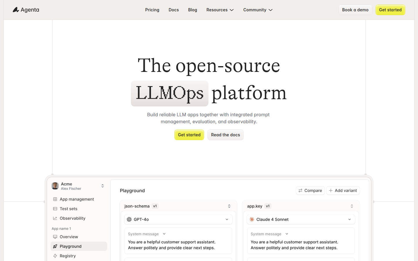Click the Playground rocket icon
Image resolution: width=418 pixels, height=261 pixels.
55,246
